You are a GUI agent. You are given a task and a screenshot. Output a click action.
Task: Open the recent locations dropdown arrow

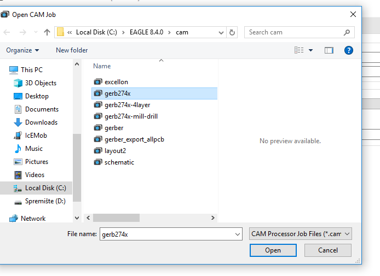(36, 32)
